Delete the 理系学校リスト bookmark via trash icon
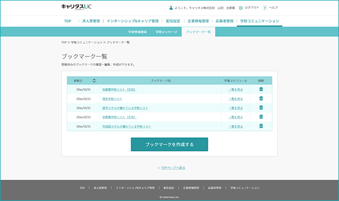Viewport: 339px width, 201px height. pos(261,99)
